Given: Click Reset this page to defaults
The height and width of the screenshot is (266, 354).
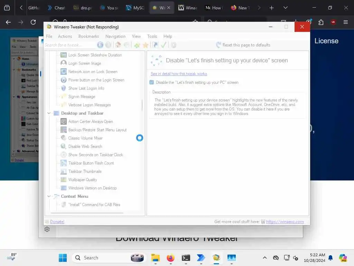Looking at the screenshot, I should pos(243,45).
